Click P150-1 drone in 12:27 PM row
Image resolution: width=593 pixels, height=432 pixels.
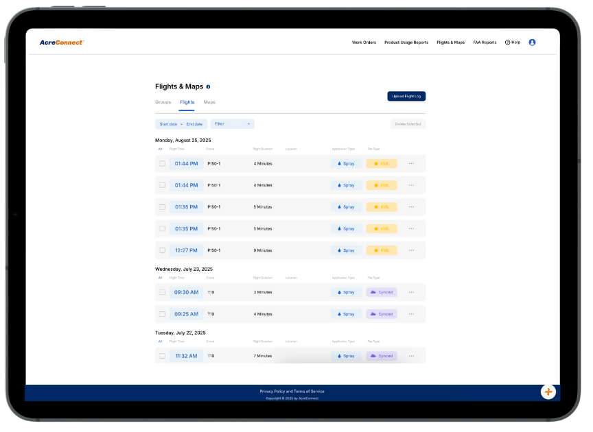tap(213, 250)
